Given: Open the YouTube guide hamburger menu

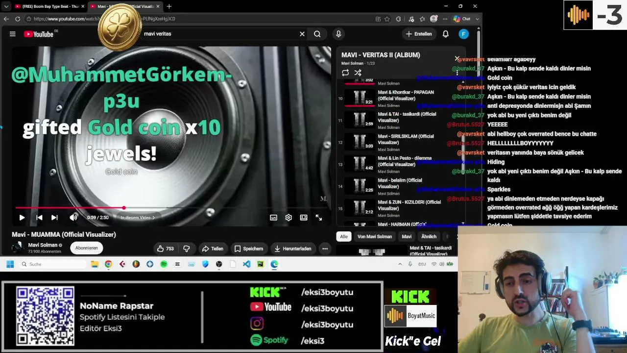Looking at the screenshot, I should pyautogui.click(x=13, y=34).
